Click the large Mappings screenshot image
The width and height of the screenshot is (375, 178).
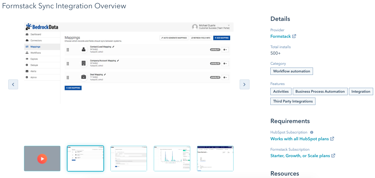point(129,63)
